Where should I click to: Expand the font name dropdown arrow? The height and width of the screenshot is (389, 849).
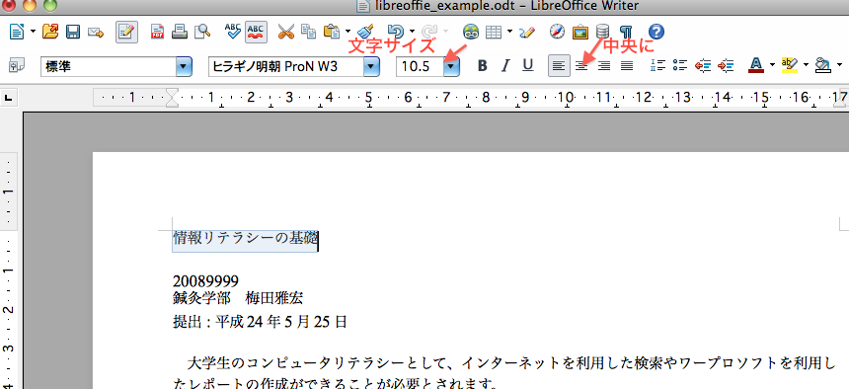tap(371, 66)
